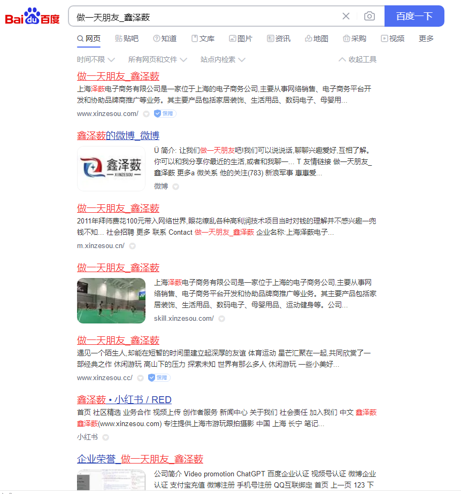This screenshot has height=494, width=461.
Task: Open dropdown icon beside skill.xinzesou.com/
Action: click(x=222, y=319)
